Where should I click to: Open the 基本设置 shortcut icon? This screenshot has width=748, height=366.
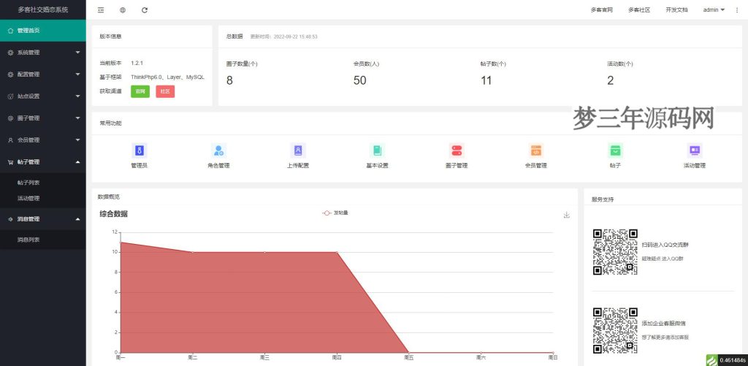coord(378,150)
